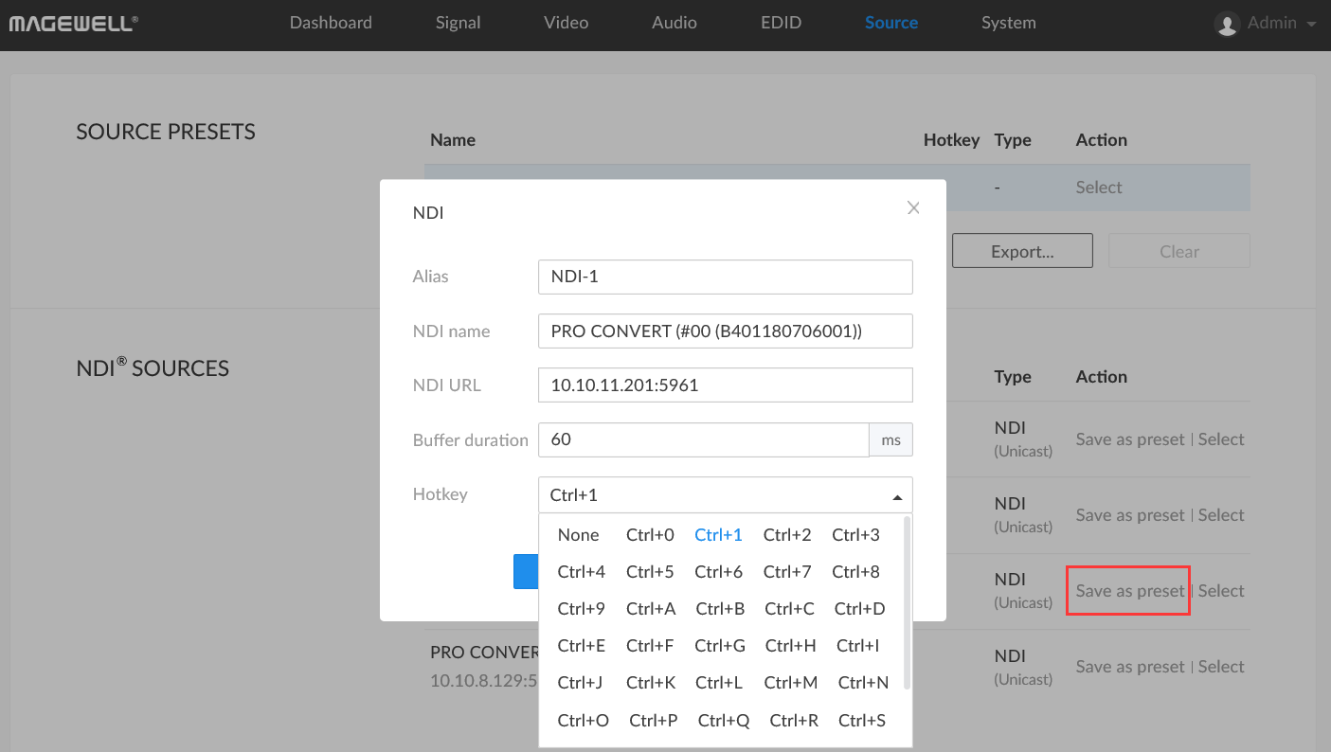This screenshot has height=752, width=1331.
Task: Click the "Name" column header
Action: tap(453, 140)
